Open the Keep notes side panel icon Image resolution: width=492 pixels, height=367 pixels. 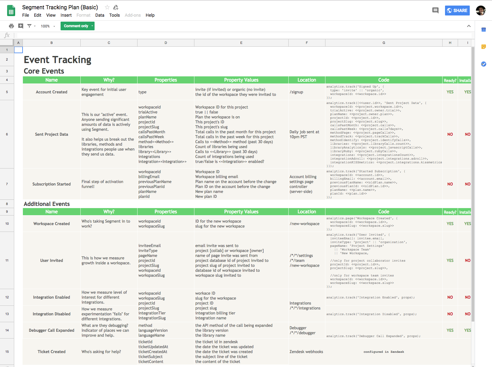click(484, 47)
